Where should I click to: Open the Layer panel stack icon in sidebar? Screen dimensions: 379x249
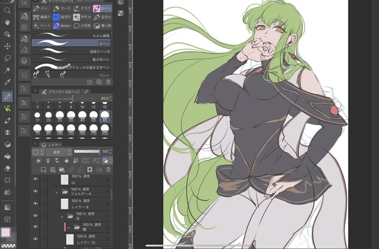click(x=24, y=61)
